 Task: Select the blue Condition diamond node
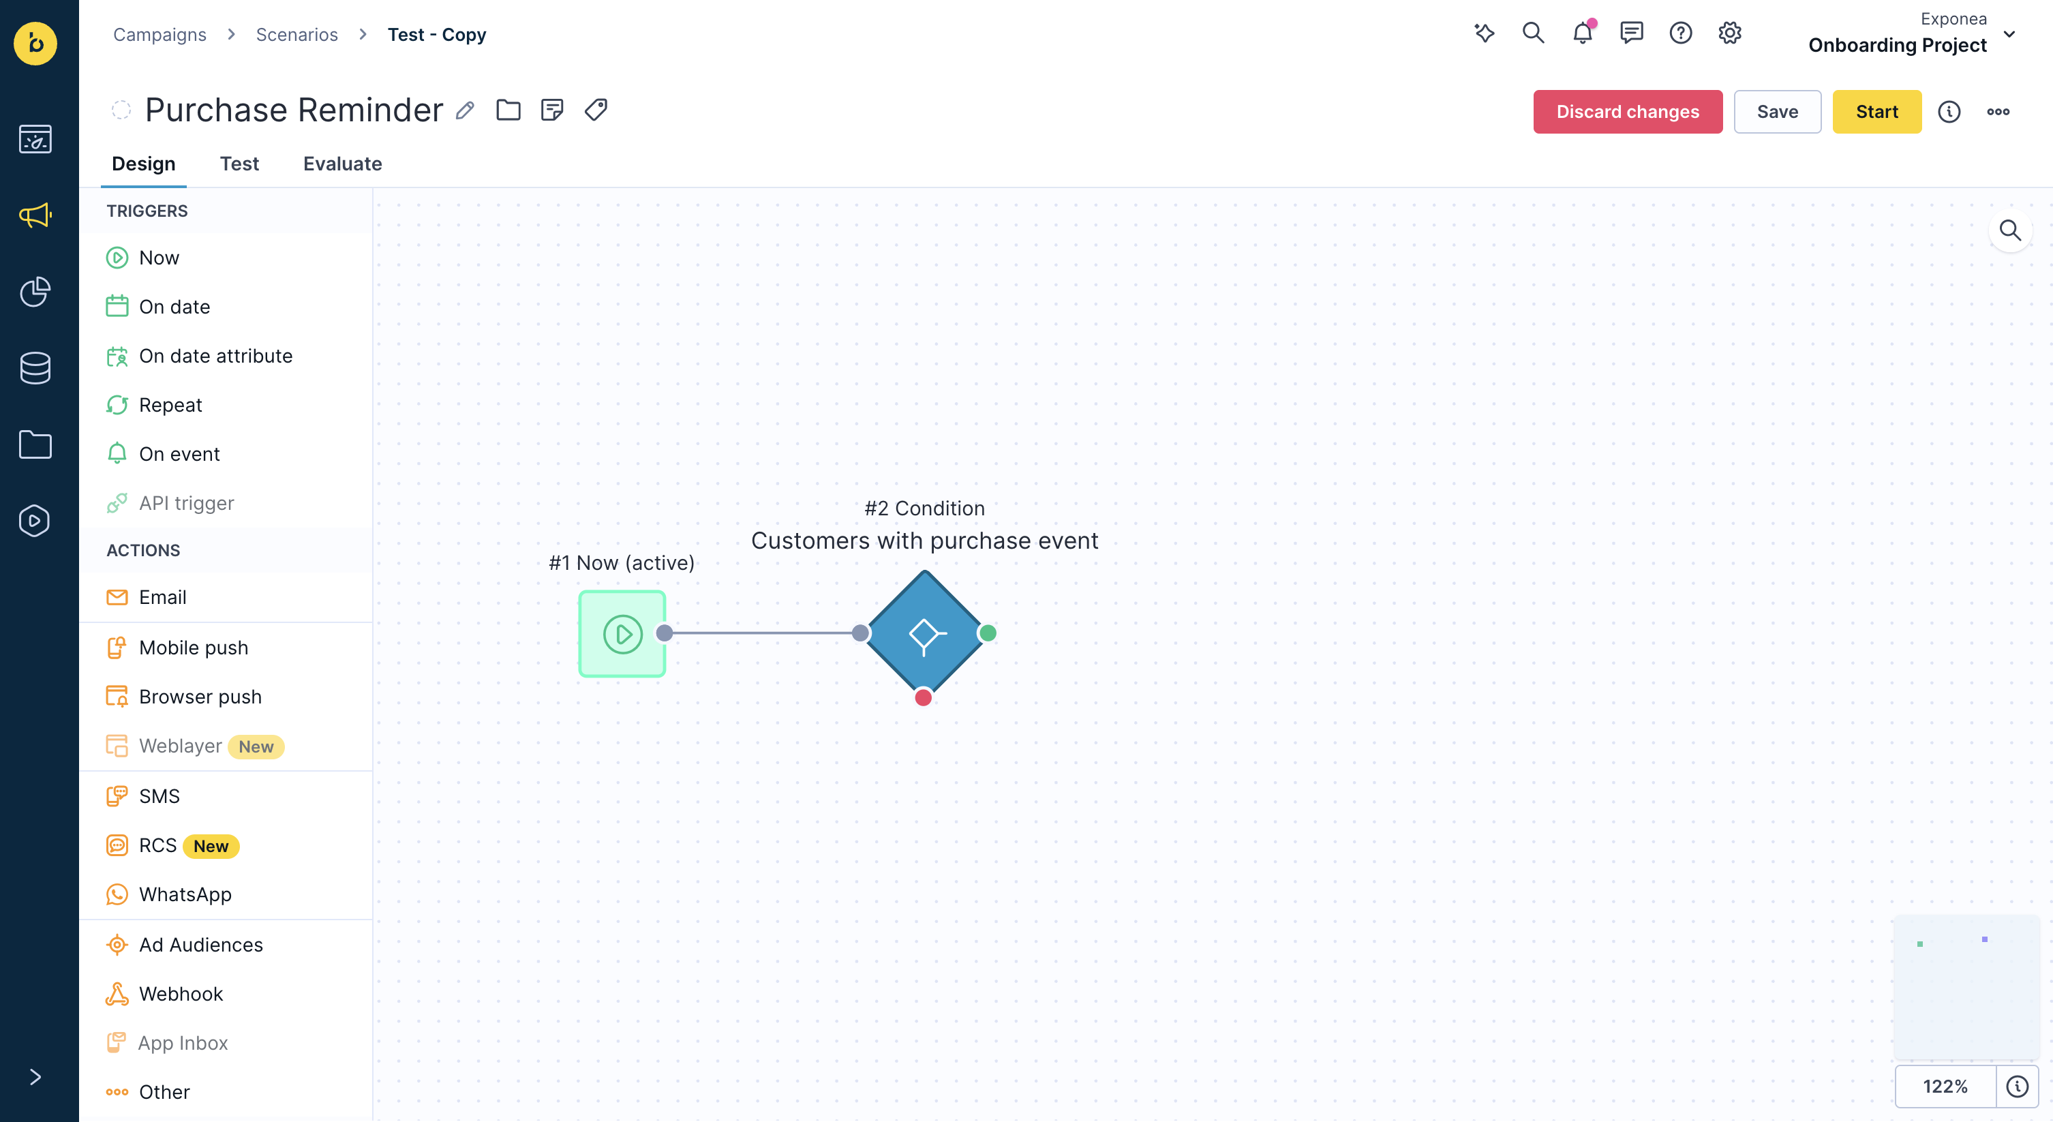(924, 633)
